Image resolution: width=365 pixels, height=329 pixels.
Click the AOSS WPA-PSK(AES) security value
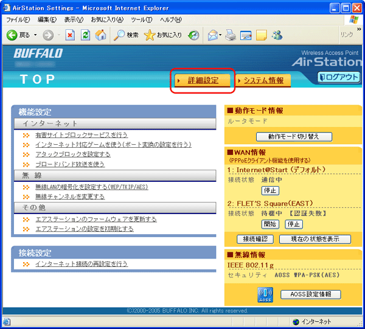pyautogui.click(x=307, y=275)
